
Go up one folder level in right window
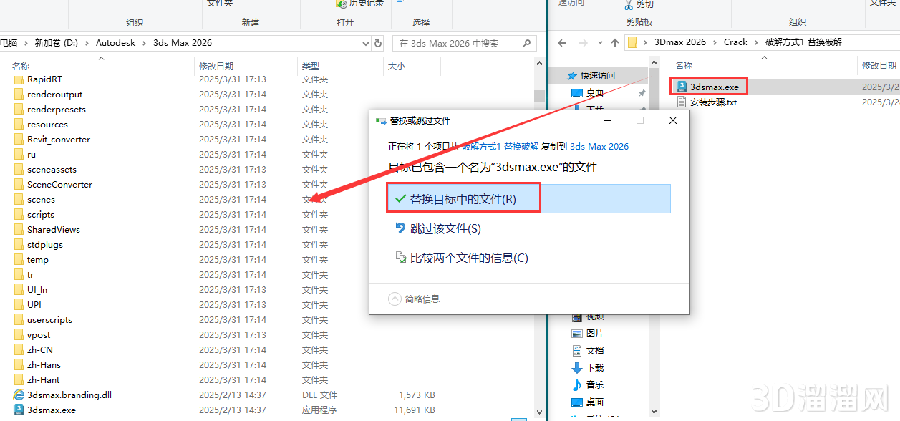point(614,42)
